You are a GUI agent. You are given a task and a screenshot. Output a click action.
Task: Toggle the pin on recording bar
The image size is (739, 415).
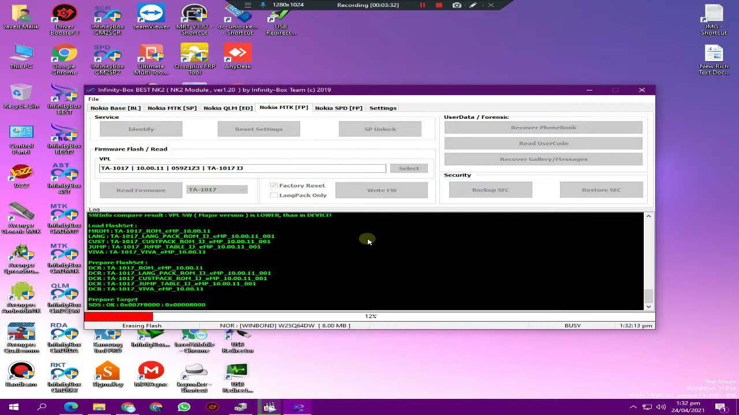(x=263, y=5)
